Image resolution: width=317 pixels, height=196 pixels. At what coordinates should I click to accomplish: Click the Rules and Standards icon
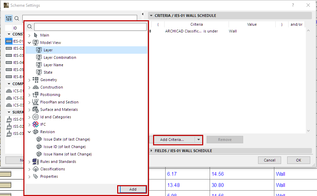click(x=36, y=162)
